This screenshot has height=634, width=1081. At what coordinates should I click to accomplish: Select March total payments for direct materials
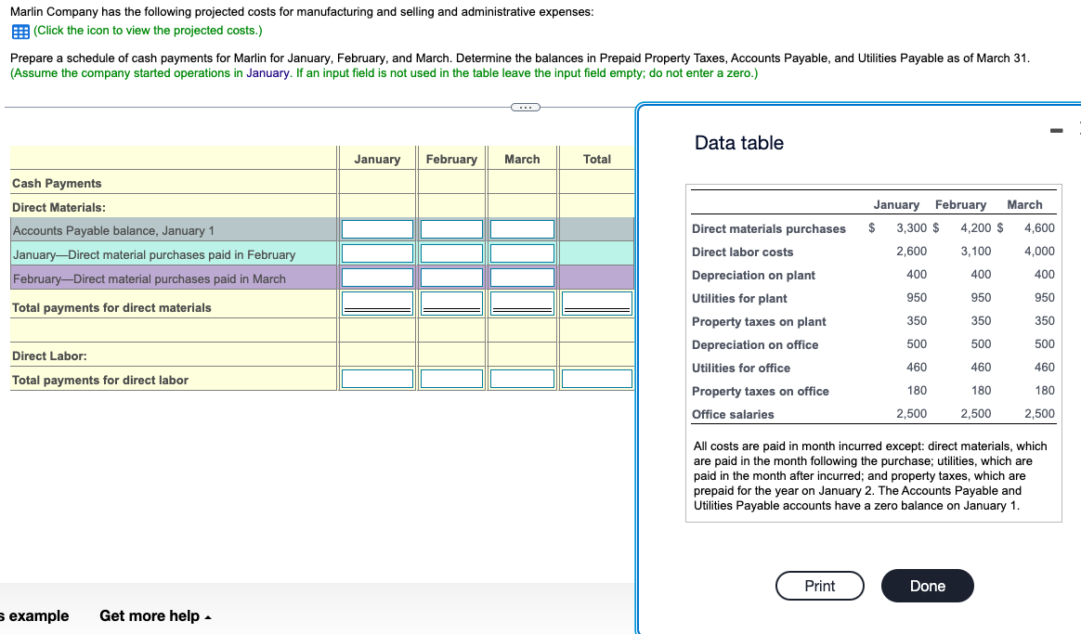[x=522, y=304]
